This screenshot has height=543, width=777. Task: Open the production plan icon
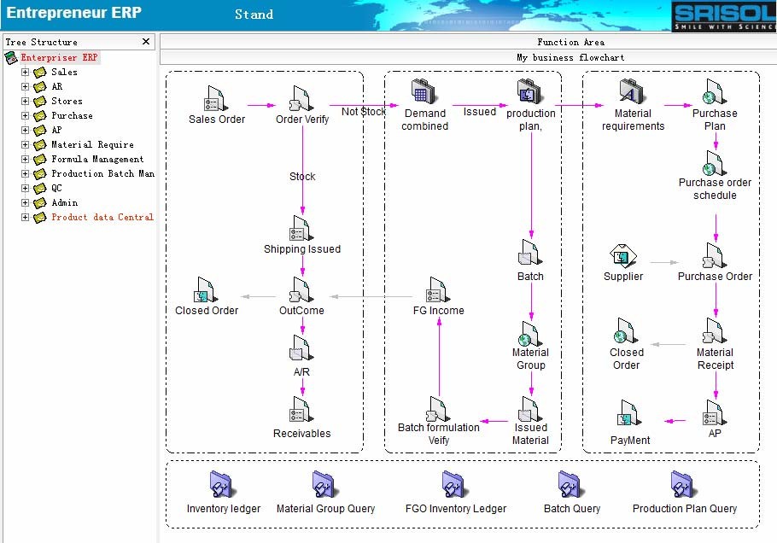click(x=529, y=91)
